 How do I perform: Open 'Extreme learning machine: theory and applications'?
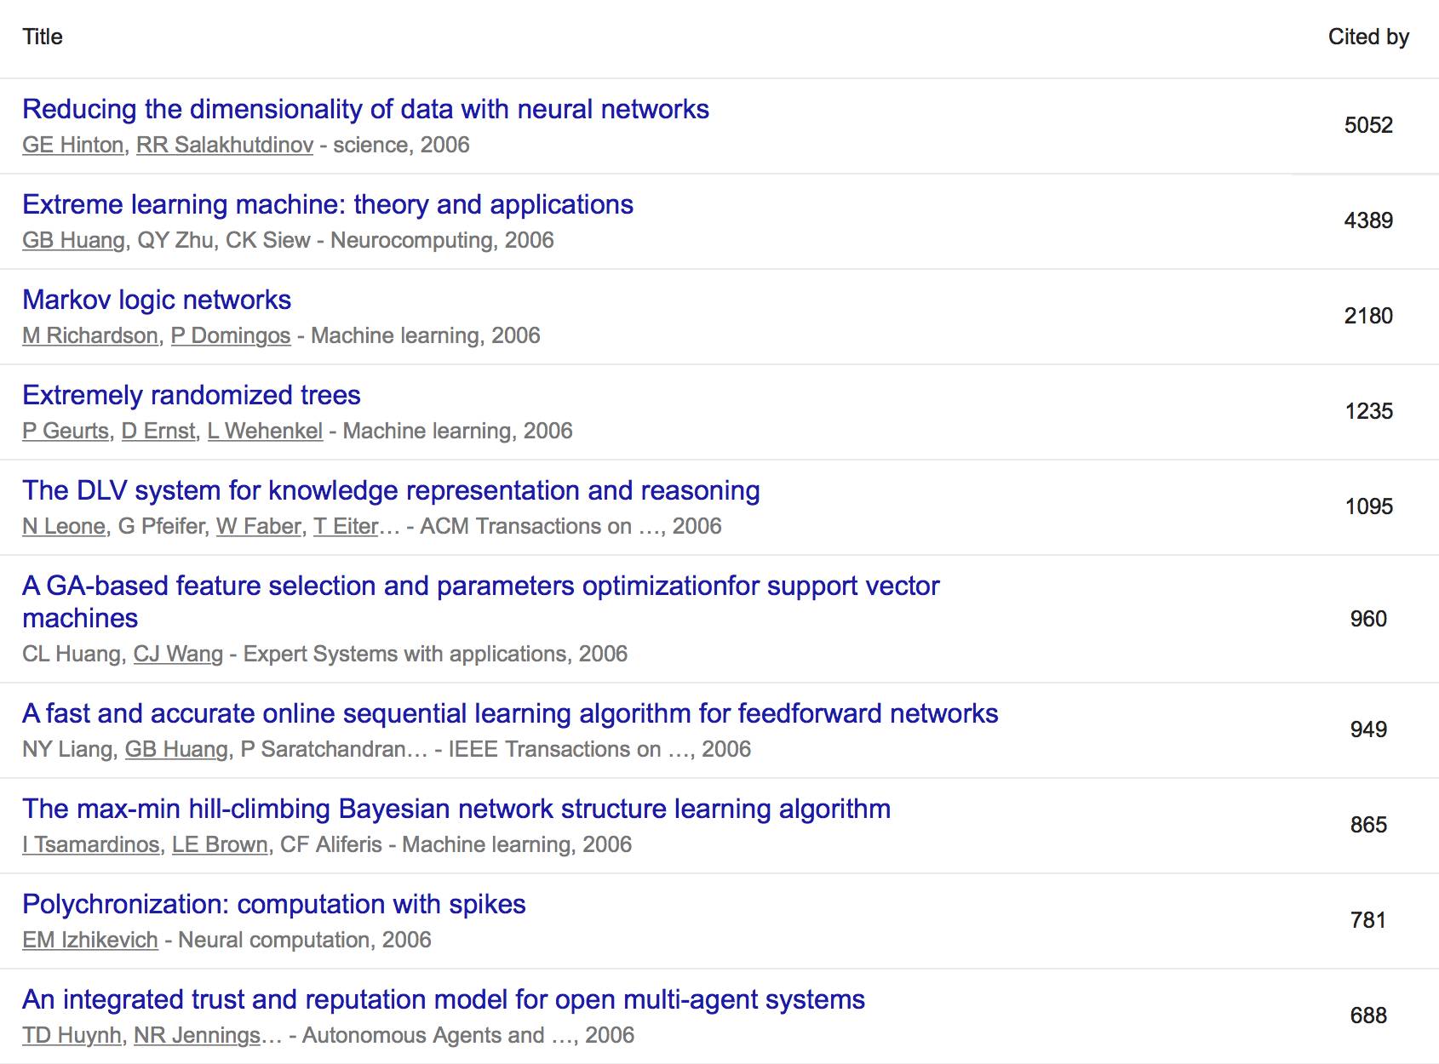tap(328, 205)
